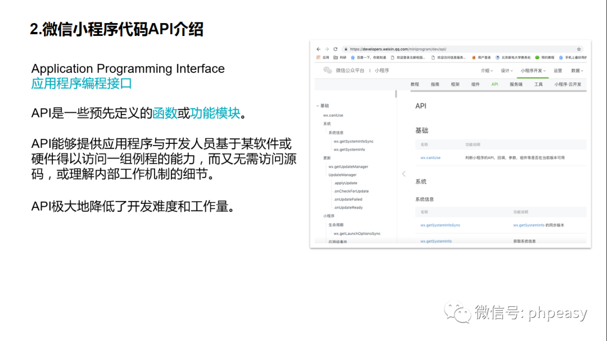Screen dimensions: 607x341
Task: Select wx.getUpdateManager in the sidebar tree
Action: (348, 166)
